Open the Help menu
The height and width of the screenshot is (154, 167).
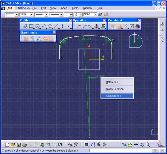99,8
